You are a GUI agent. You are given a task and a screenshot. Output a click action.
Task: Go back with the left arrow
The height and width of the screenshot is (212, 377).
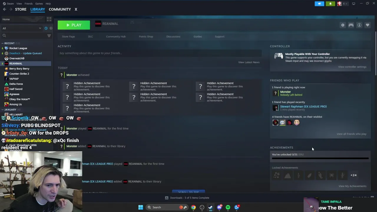click(4, 9)
